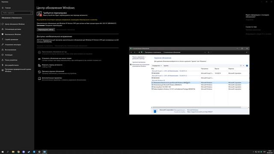Open Безопасность Windows sidebar item
Image resolution: width=274 pixels, height=154 pixels.
click(13, 34)
